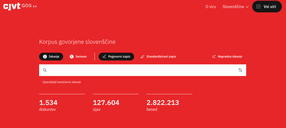Switch to Standardizirani zapis mode
Viewport: 286px width, 128px height.
tap(161, 57)
